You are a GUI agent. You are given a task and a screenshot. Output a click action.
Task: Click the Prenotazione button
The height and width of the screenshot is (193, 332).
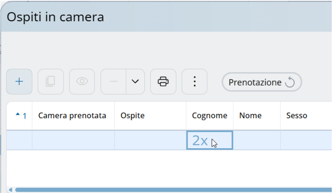(262, 82)
